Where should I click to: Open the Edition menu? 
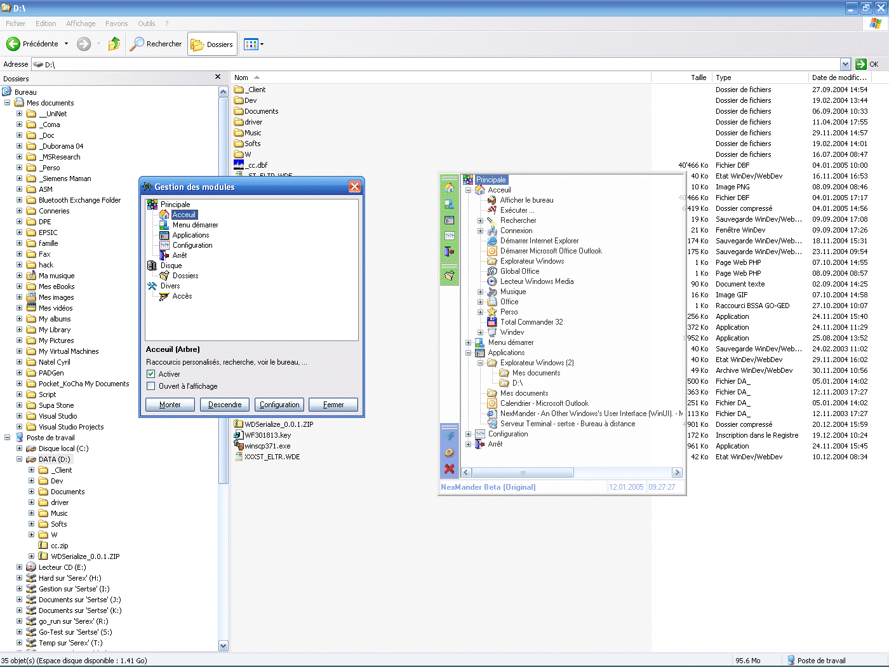tap(46, 24)
